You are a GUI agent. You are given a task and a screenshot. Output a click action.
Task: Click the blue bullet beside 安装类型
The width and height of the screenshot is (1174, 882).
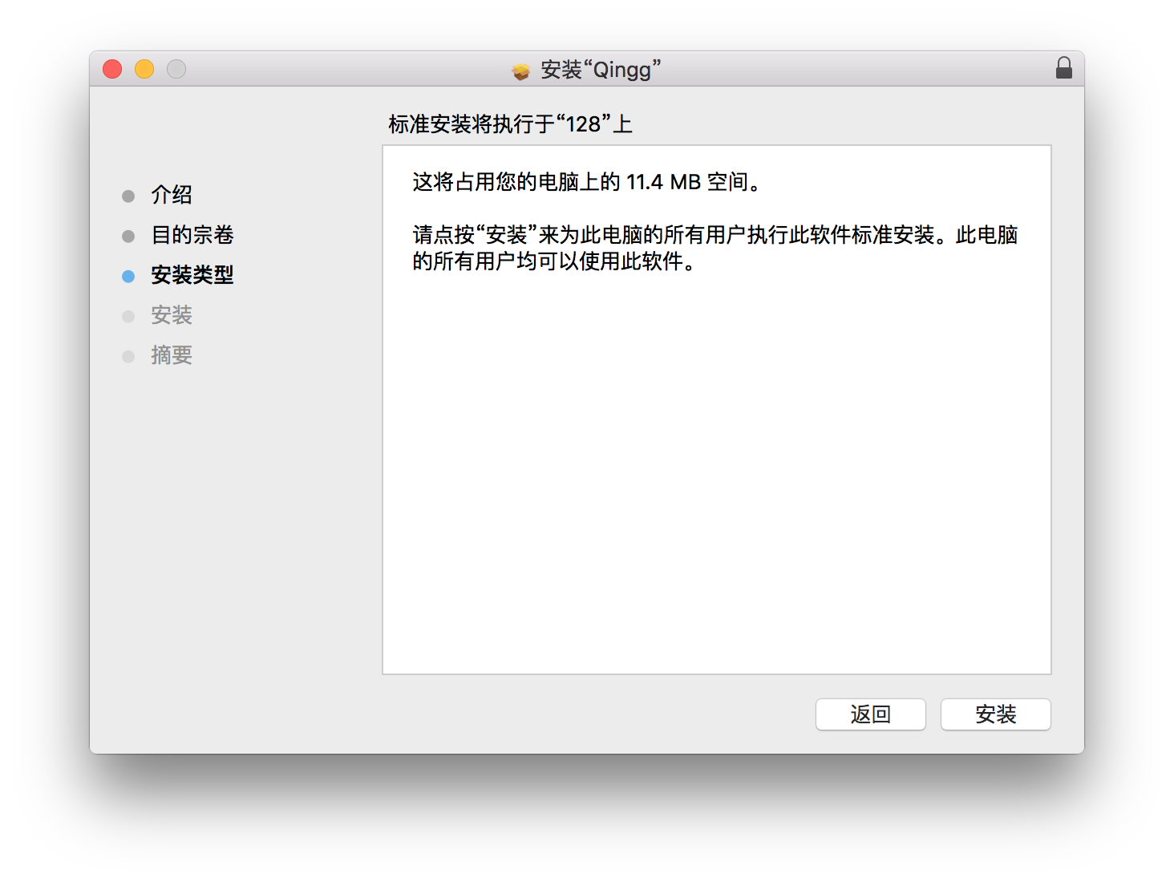pos(128,277)
